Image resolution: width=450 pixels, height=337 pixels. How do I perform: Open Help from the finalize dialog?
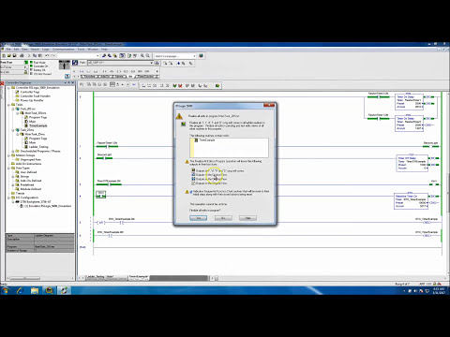click(x=247, y=218)
